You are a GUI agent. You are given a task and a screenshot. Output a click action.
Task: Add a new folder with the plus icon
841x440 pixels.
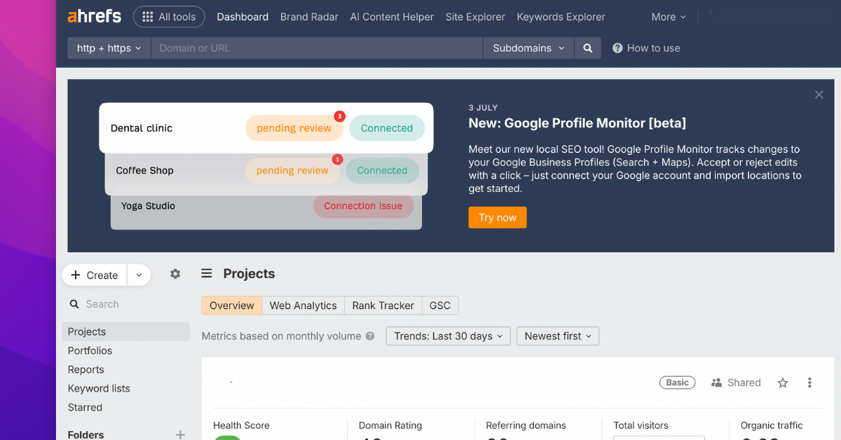click(180, 434)
